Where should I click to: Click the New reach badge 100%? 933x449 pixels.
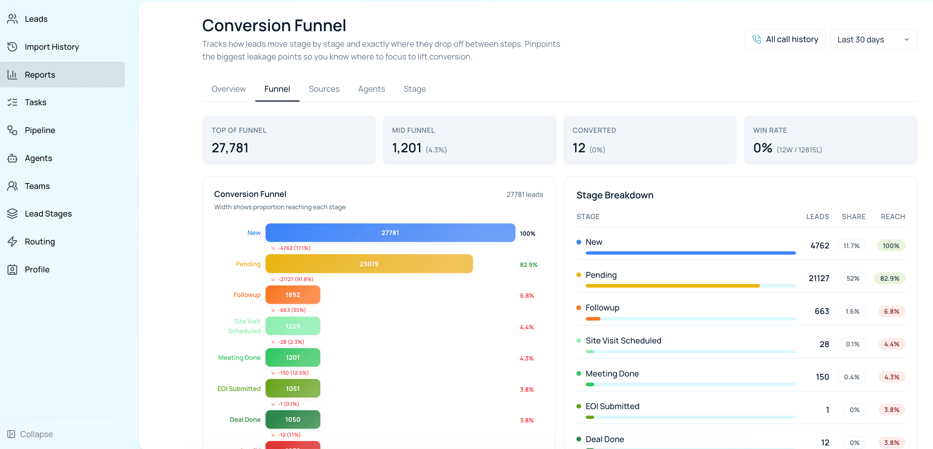891,246
